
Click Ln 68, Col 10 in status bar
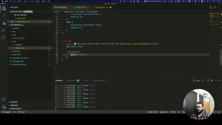(x=152, y=112)
